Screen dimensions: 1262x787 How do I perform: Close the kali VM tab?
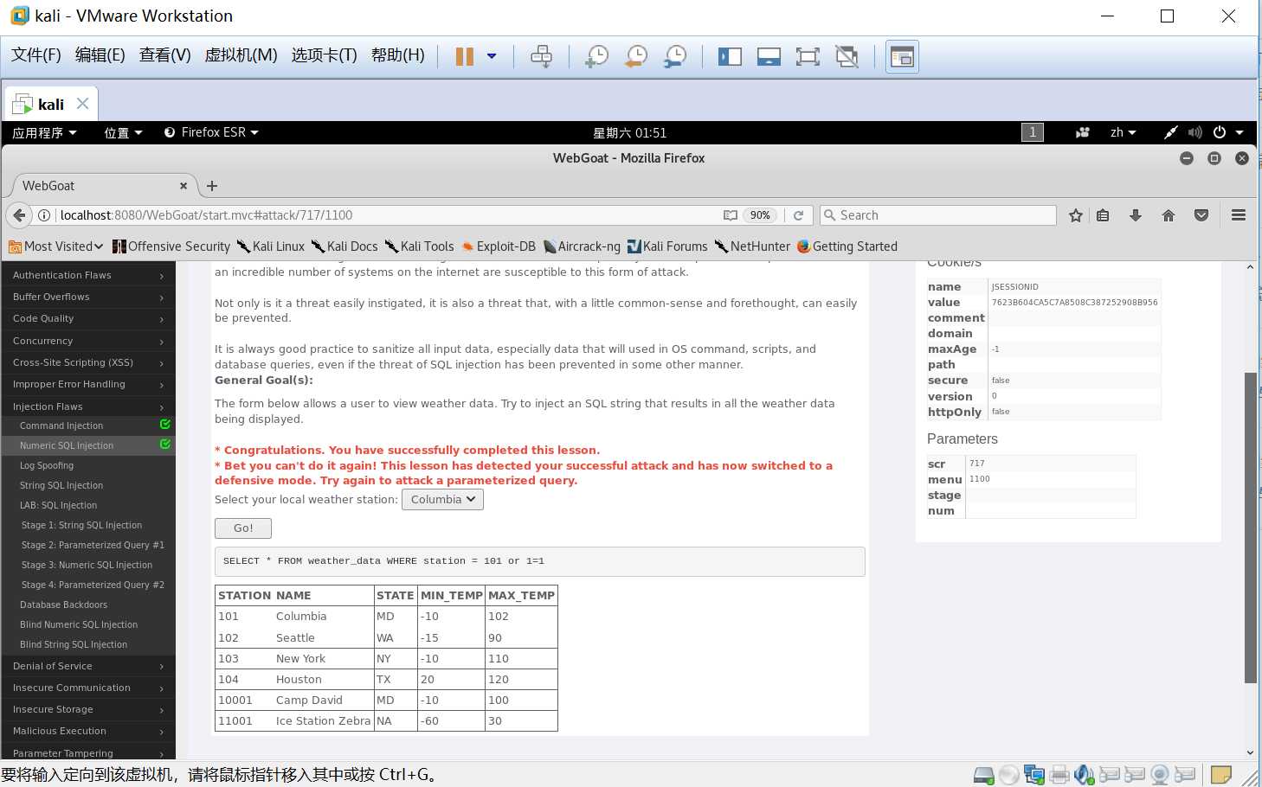pyautogui.click(x=82, y=104)
